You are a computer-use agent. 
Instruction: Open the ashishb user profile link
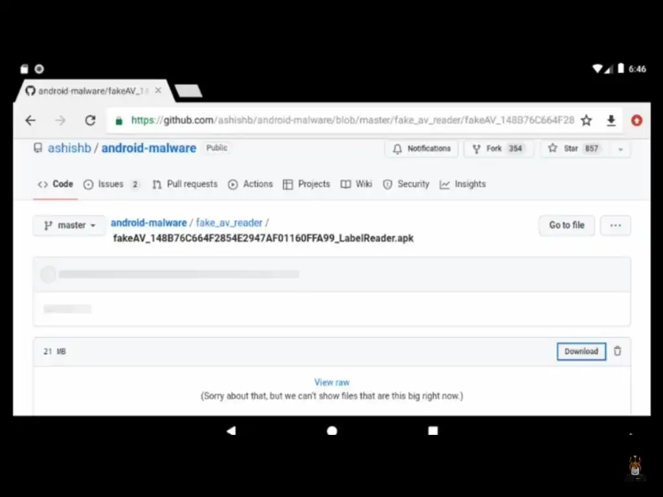69,148
